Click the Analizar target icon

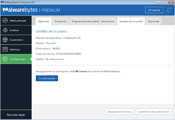click(x=5, y=30)
